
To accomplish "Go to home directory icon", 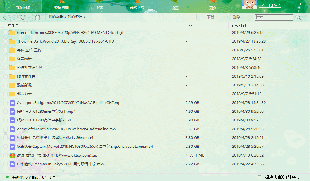I will [38, 17].
